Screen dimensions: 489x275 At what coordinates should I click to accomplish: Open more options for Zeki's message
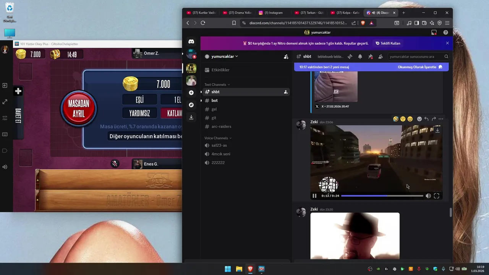(441, 119)
